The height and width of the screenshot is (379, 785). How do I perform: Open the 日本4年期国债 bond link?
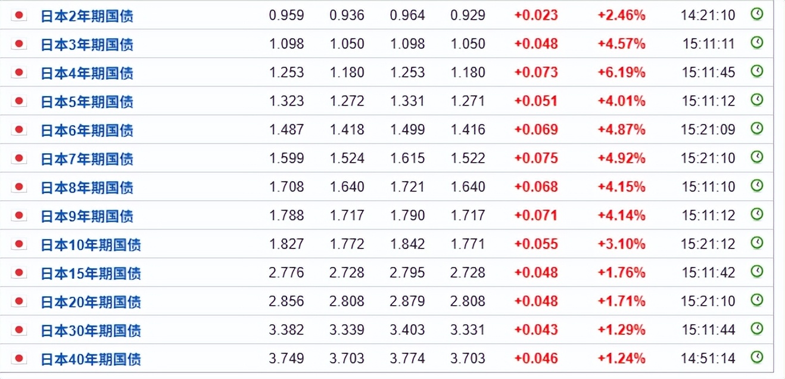pyautogui.click(x=87, y=73)
